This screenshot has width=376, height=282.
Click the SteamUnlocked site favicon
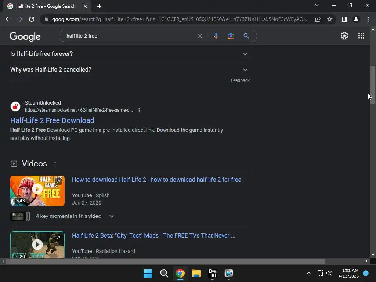click(x=15, y=106)
